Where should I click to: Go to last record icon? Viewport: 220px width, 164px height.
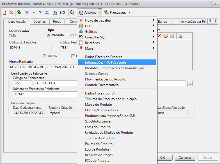pos(47,12)
